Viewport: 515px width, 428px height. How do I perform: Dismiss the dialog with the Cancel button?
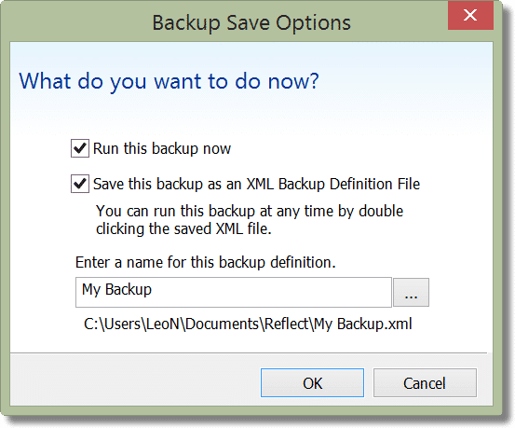pos(425,383)
